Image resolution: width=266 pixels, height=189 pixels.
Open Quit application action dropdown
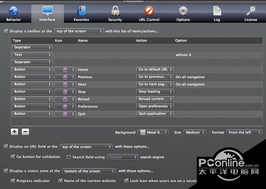tap(155, 114)
